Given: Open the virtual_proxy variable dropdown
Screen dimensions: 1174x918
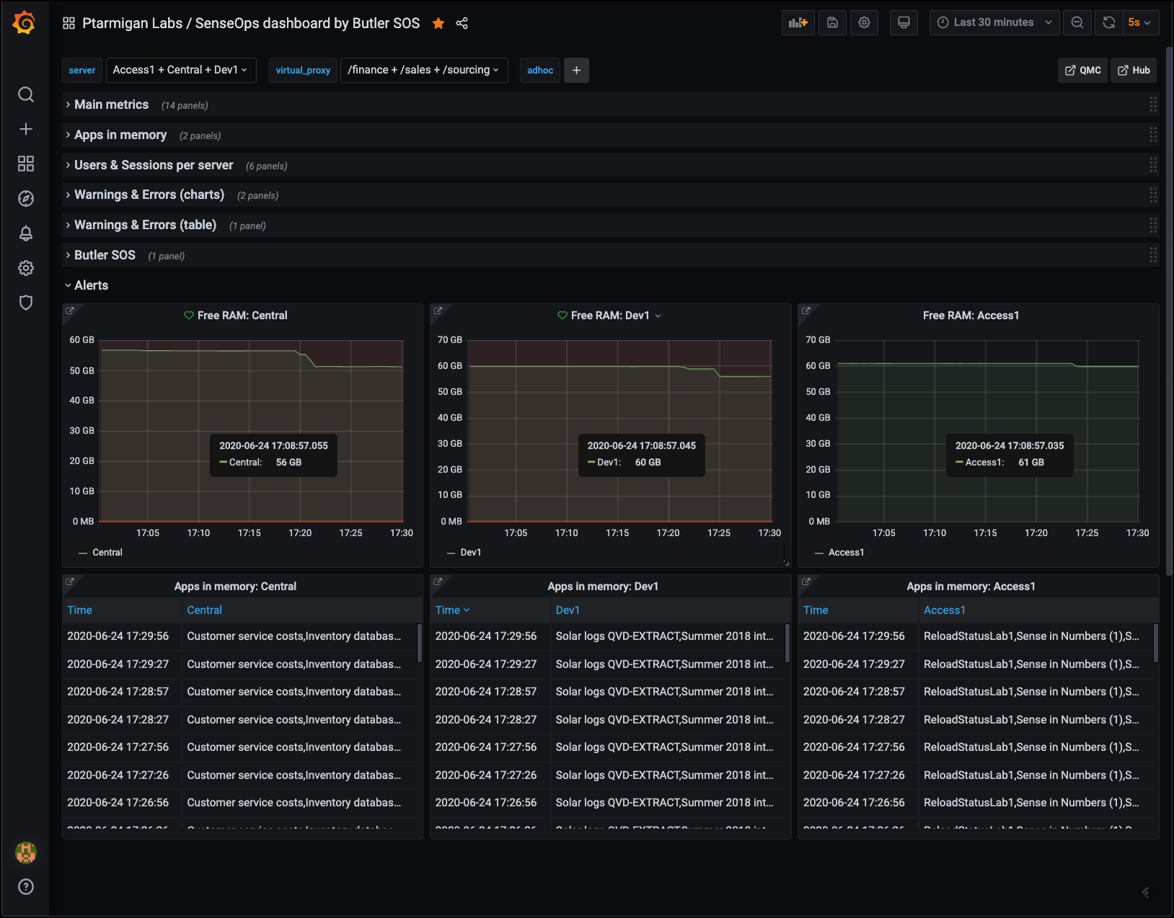Looking at the screenshot, I should pyautogui.click(x=423, y=70).
